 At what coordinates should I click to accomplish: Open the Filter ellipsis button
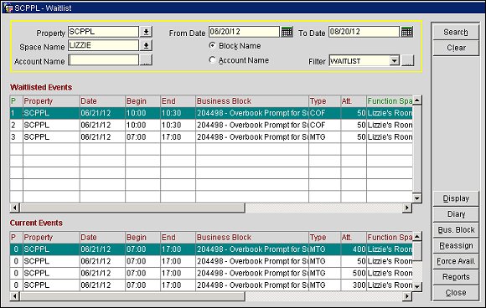(x=407, y=60)
